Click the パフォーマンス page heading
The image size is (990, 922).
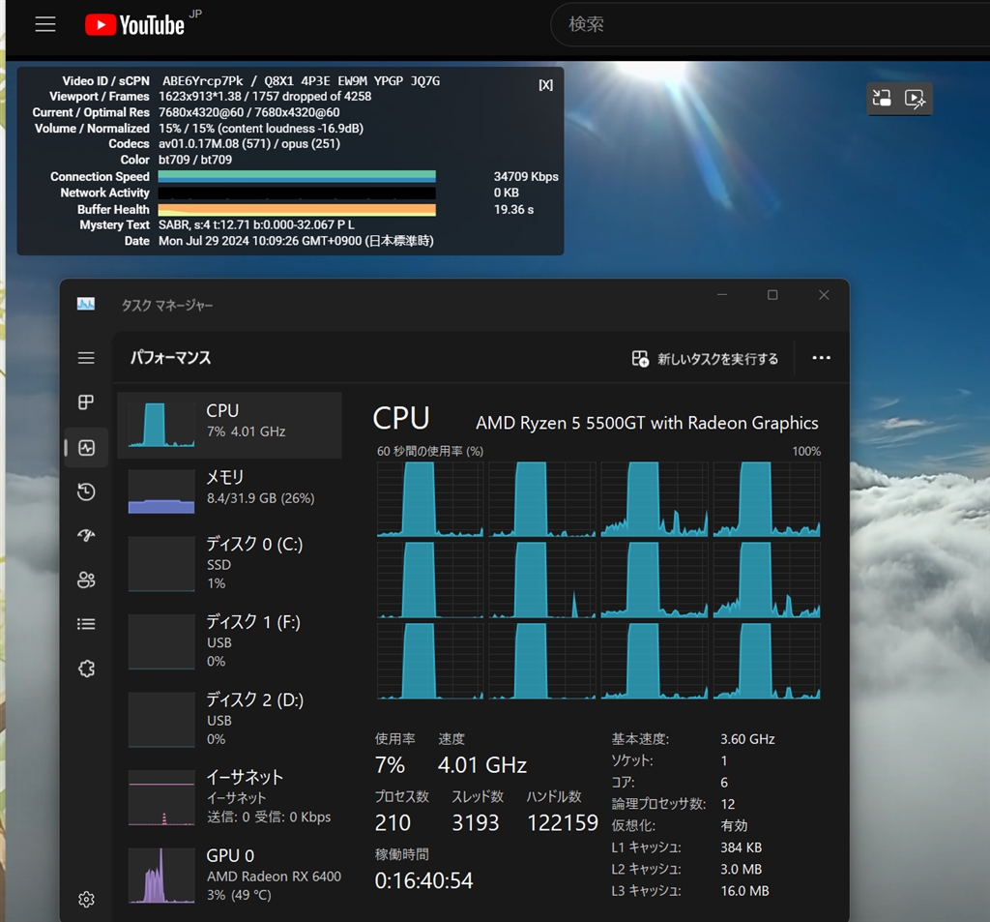click(170, 358)
